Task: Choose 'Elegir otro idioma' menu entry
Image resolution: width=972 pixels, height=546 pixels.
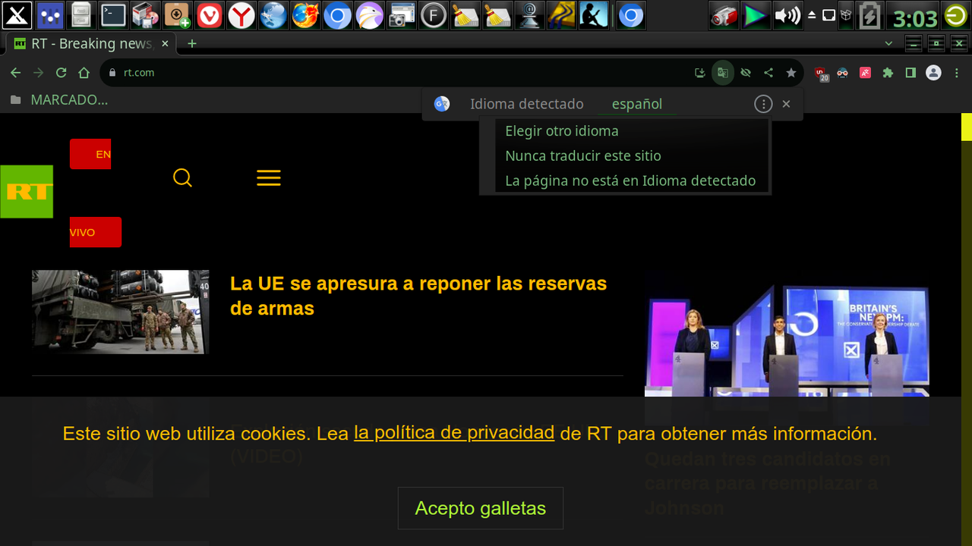Action: pyautogui.click(x=562, y=130)
